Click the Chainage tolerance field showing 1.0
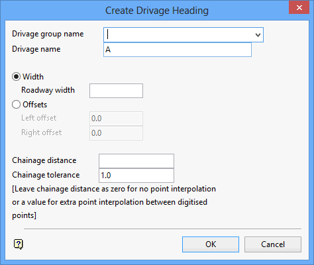This screenshot has height=265, width=314. [x=136, y=176]
